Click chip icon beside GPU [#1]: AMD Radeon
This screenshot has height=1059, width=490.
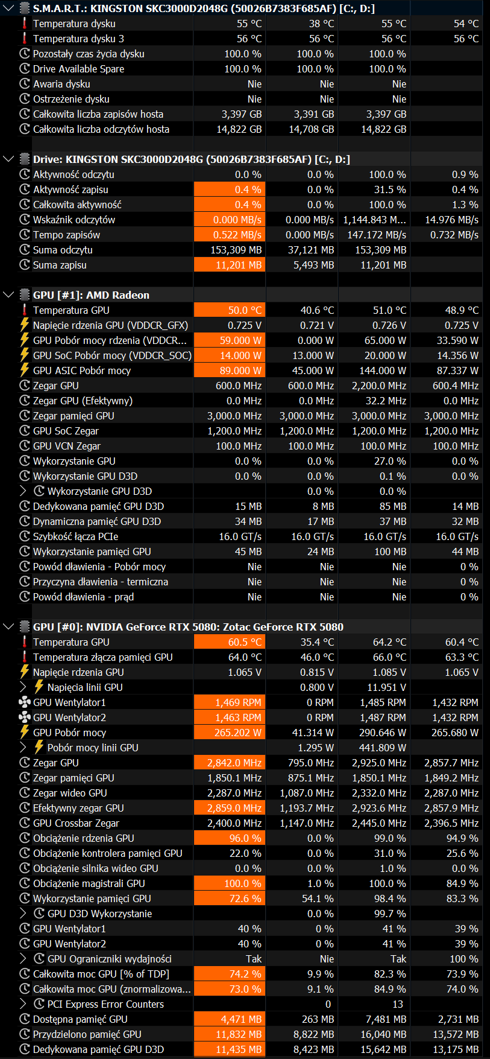click(x=25, y=295)
